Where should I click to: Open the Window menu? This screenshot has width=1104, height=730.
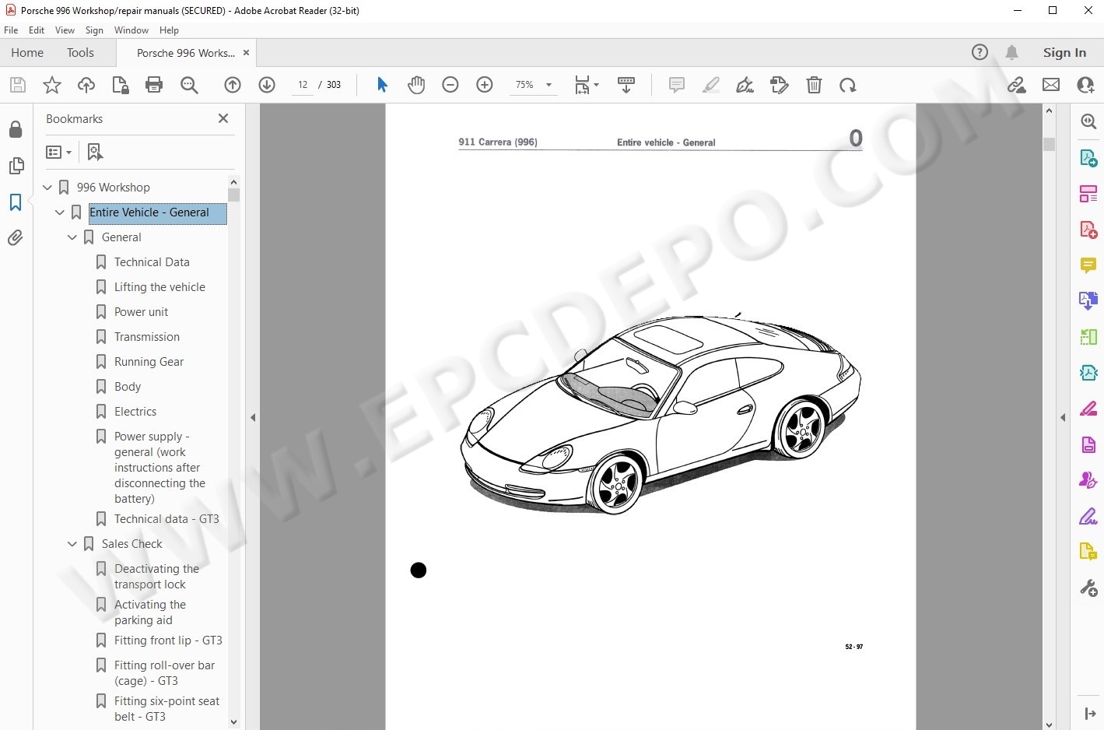click(131, 30)
